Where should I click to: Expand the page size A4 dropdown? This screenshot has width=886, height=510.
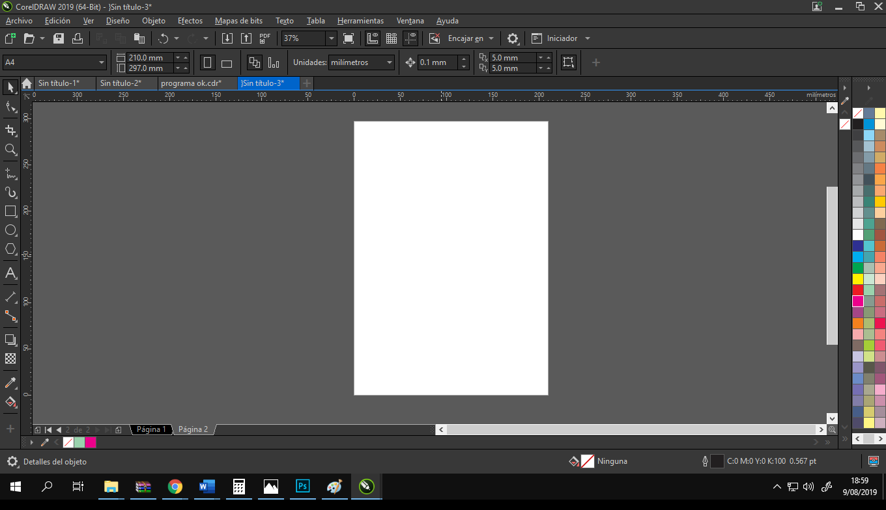102,62
